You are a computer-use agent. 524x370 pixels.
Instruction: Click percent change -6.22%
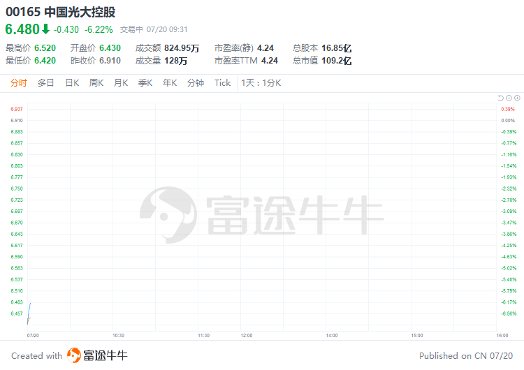click(99, 30)
